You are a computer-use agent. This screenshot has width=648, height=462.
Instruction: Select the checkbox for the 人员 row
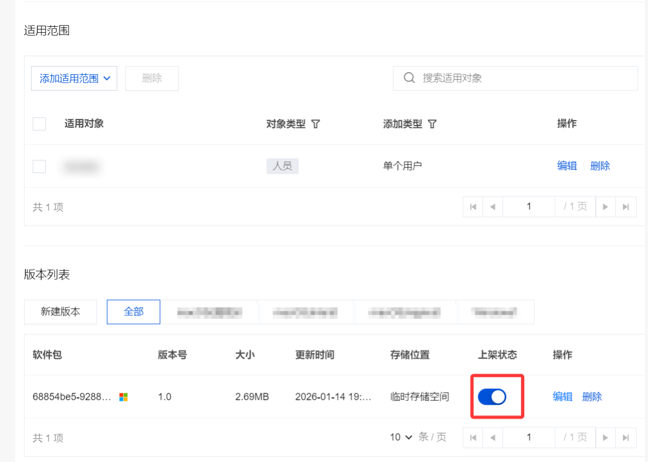pos(39,166)
